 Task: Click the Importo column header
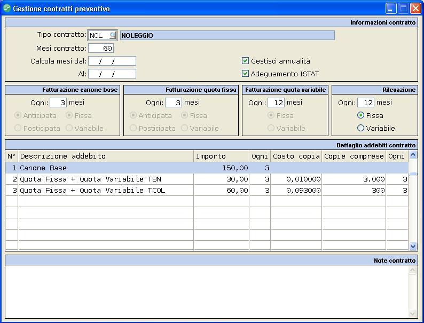[x=222, y=156]
